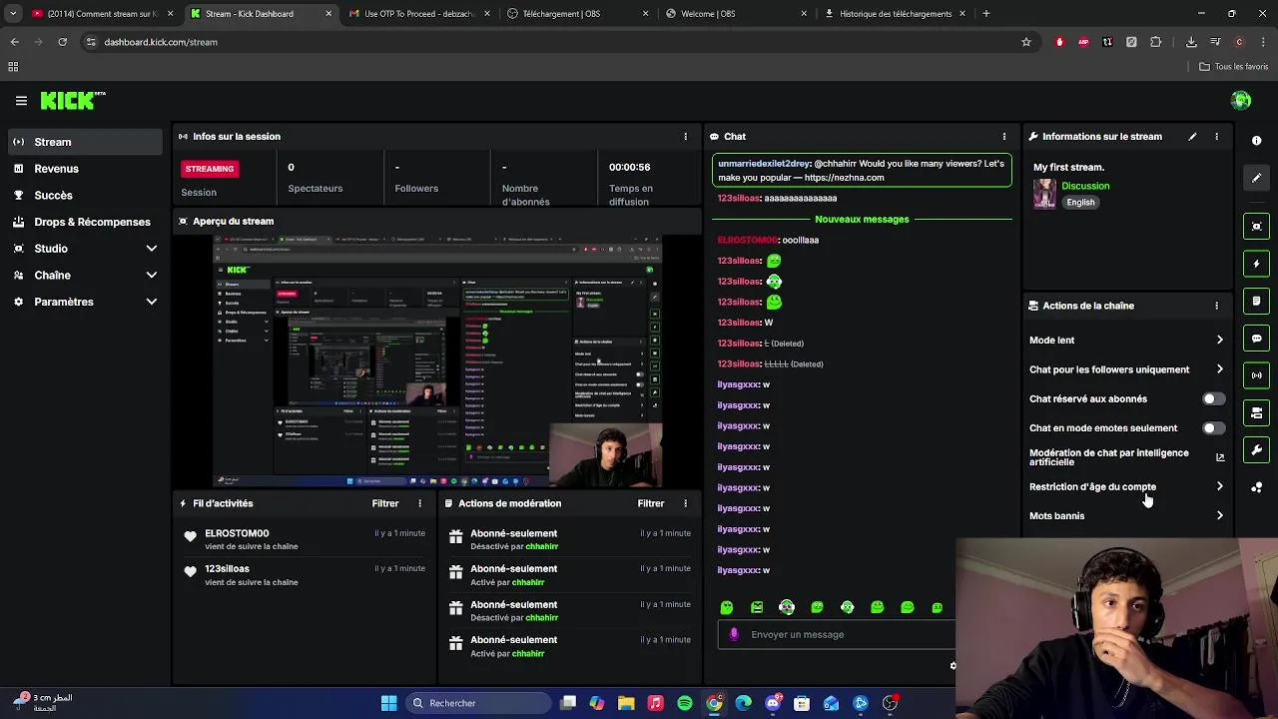Open options menu of Infos sur la session
The width and height of the screenshot is (1278, 719).
tap(685, 137)
